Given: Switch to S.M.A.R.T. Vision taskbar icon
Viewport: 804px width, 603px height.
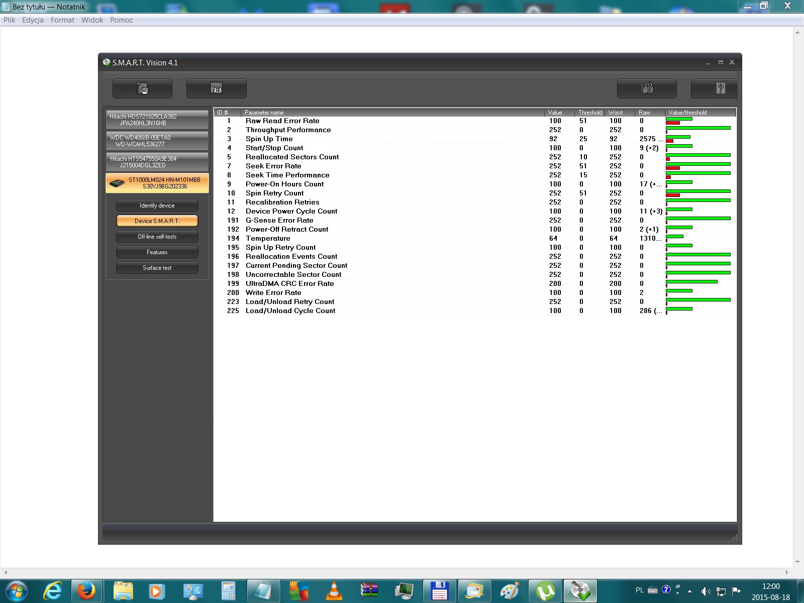Looking at the screenshot, I should click(x=580, y=591).
